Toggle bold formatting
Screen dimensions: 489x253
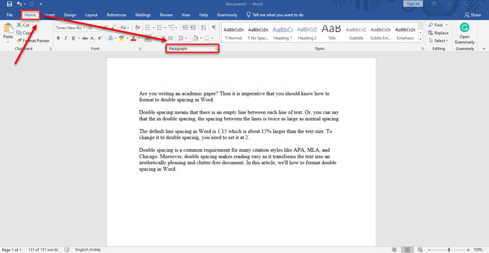coord(58,38)
